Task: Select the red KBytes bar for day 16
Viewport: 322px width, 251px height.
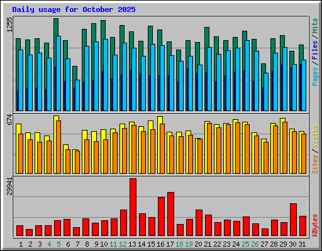Action: pyautogui.click(x=161, y=216)
